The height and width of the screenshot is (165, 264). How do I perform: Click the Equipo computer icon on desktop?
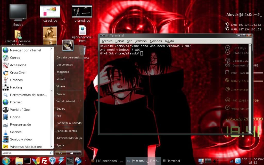[18, 13]
